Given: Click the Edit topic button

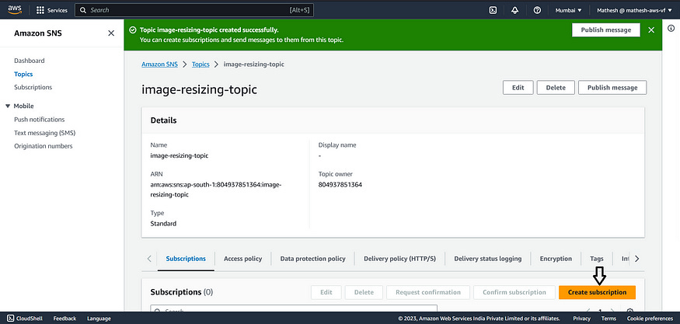Looking at the screenshot, I should coord(518,88).
